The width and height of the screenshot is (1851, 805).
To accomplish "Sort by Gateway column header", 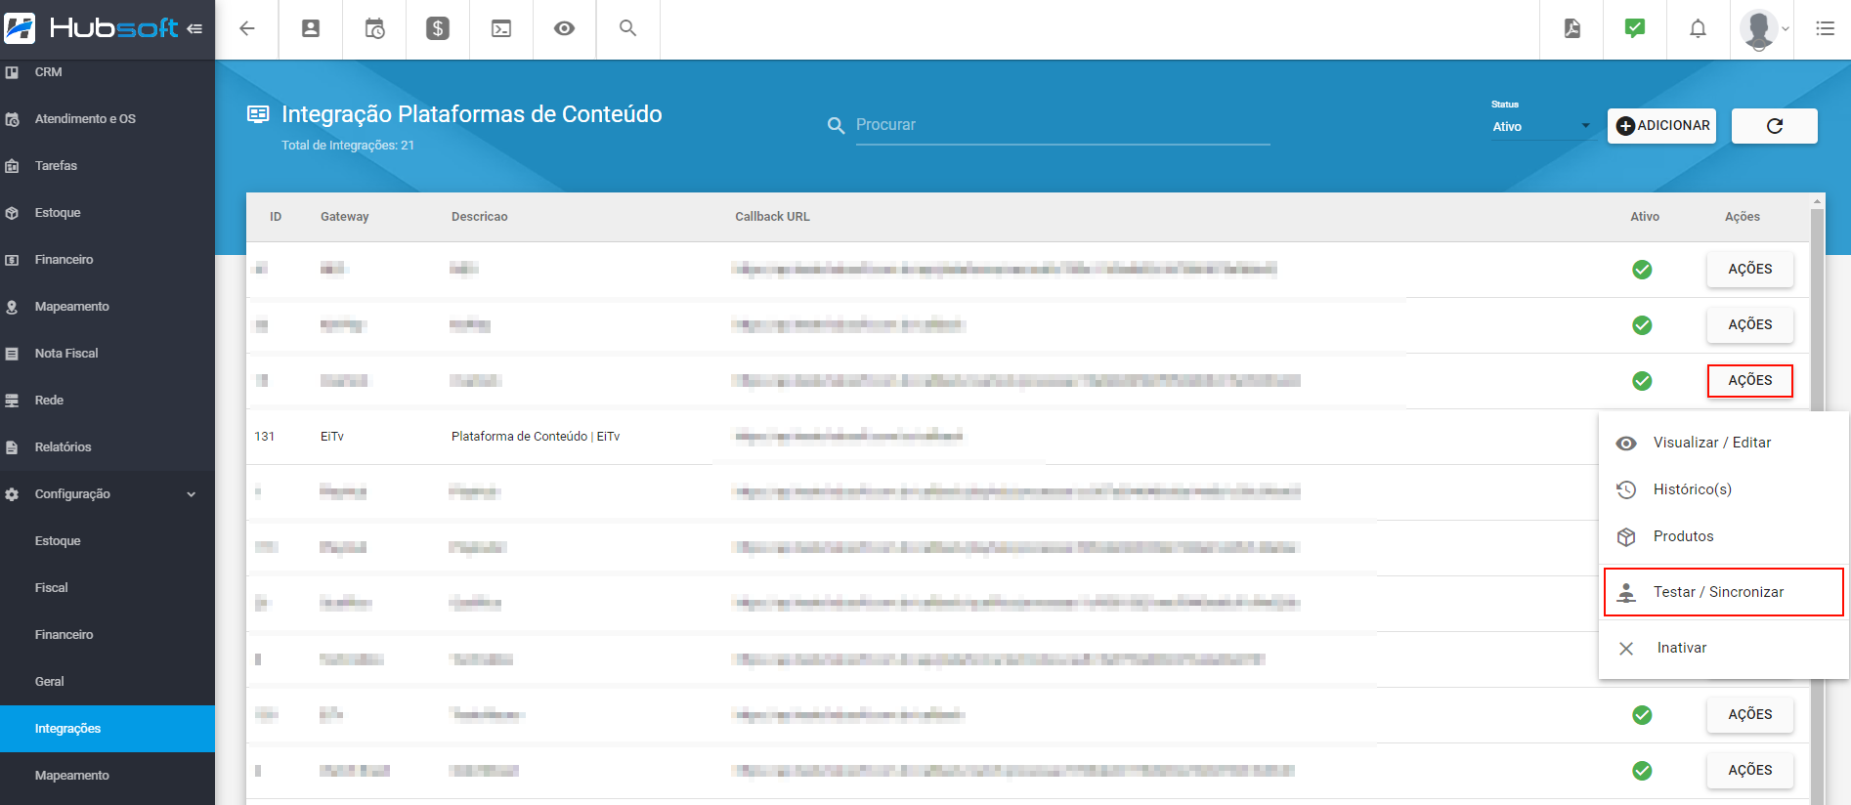I will pyautogui.click(x=345, y=217).
